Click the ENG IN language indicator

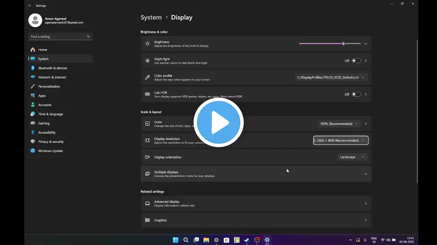pos(374,240)
